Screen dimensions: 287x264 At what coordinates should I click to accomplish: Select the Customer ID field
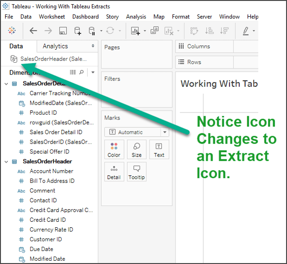click(x=46, y=239)
